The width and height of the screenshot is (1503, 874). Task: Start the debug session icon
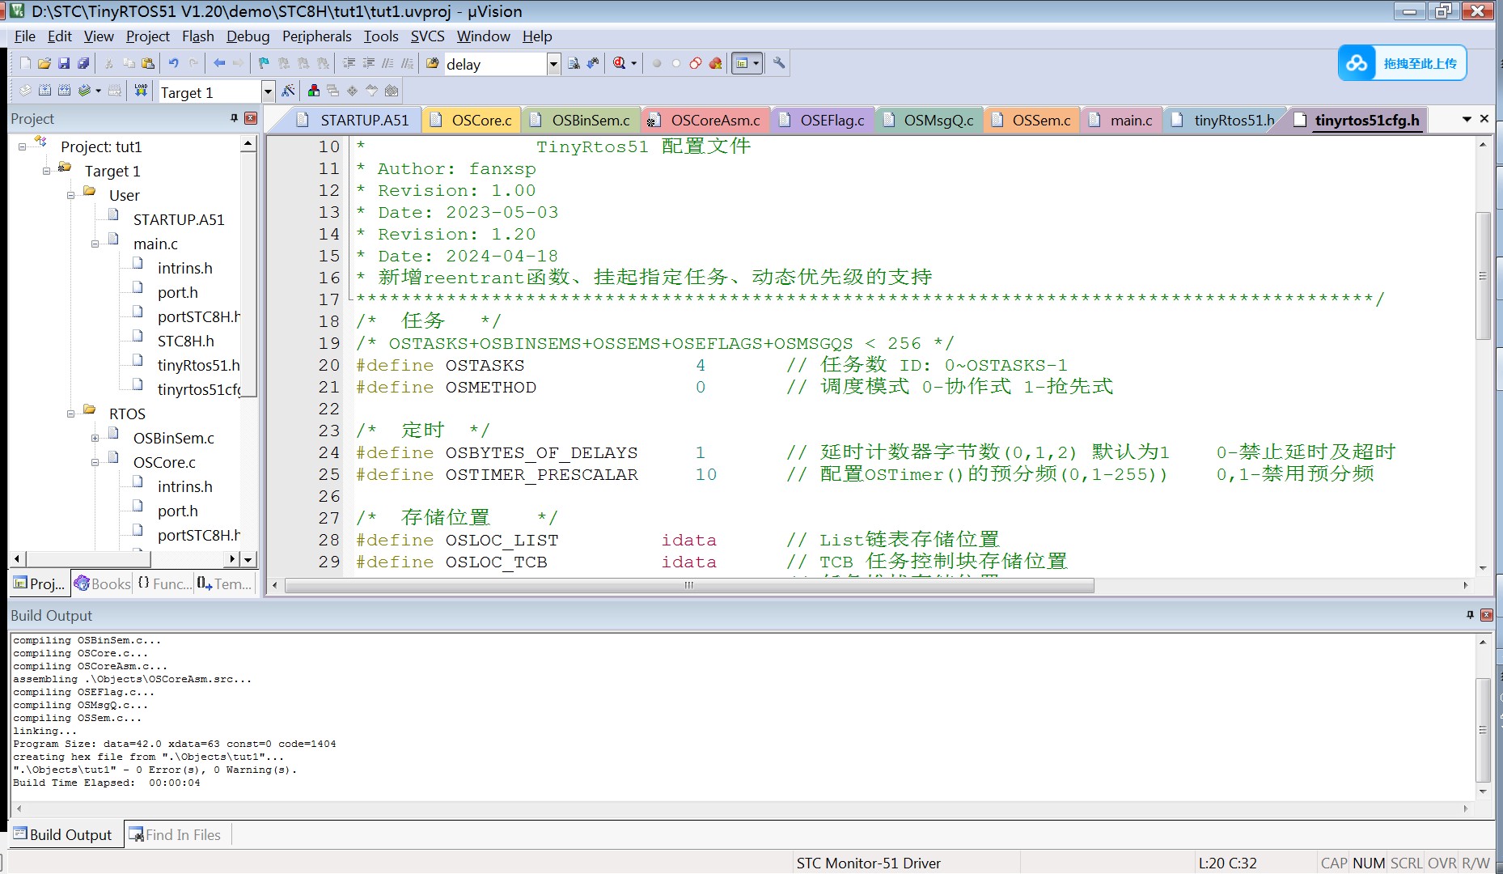(x=619, y=63)
